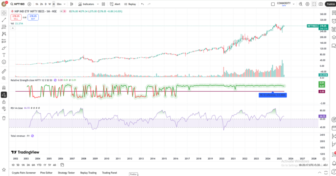Screen dimensions: 336x176
Task: Expand the timeframe interval dropdown arrow
Action: pos(65,4)
